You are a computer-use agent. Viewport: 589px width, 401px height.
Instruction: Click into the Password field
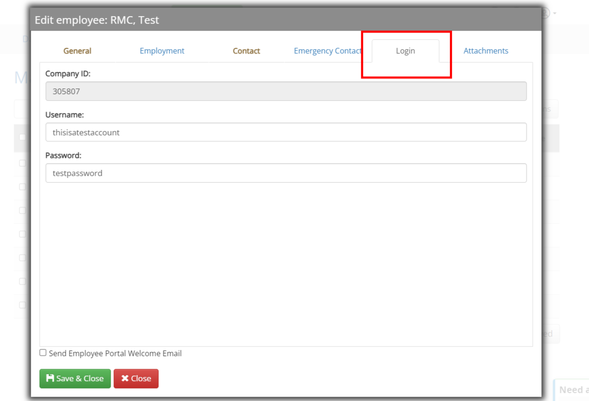[x=286, y=173]
